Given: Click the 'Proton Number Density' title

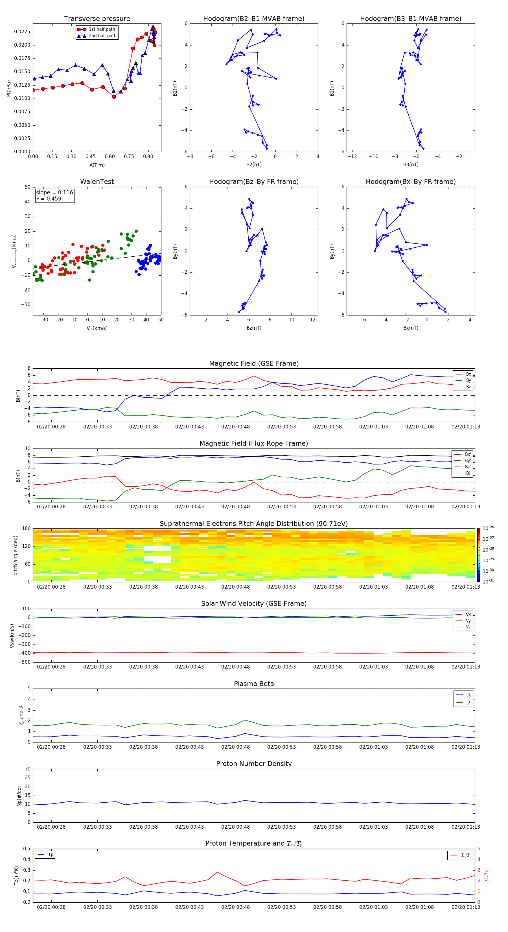Looking at the screenshot, I should [254, 764].
